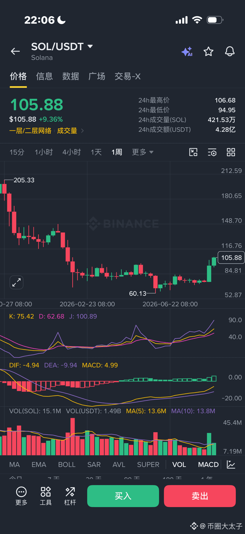Open 成交量 tag link
The width and height of the screenshot is (245, 534).
[67, 130]
